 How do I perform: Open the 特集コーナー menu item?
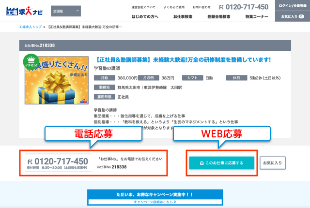(x=256, y=17)
